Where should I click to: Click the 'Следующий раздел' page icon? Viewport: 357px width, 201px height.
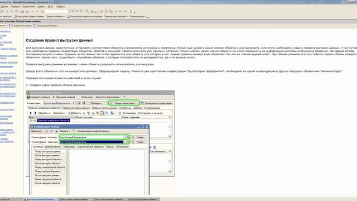point(10,26)
